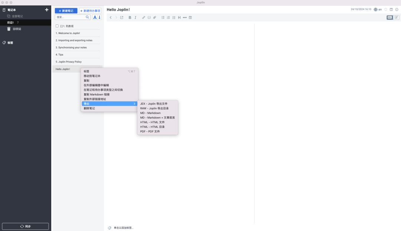The width and height of the screenshot is (401, 231).
Task: Add new notebook plus icon
Action: coord(46,10)
